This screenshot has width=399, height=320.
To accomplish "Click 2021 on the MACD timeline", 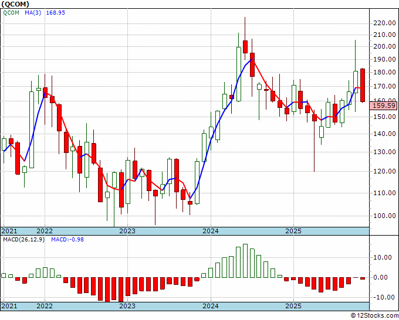I will 9,306.
